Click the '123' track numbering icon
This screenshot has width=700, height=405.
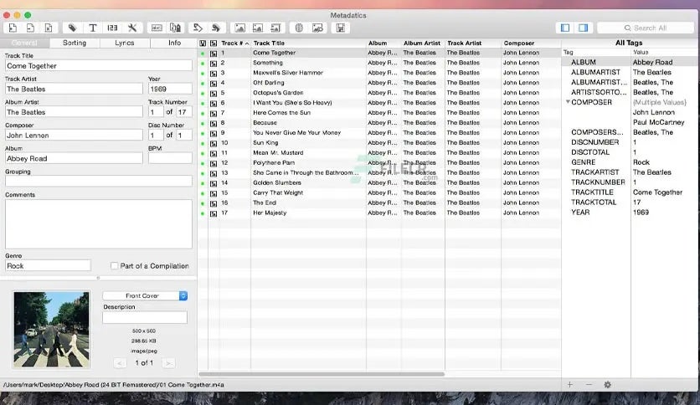pos(113,28)
